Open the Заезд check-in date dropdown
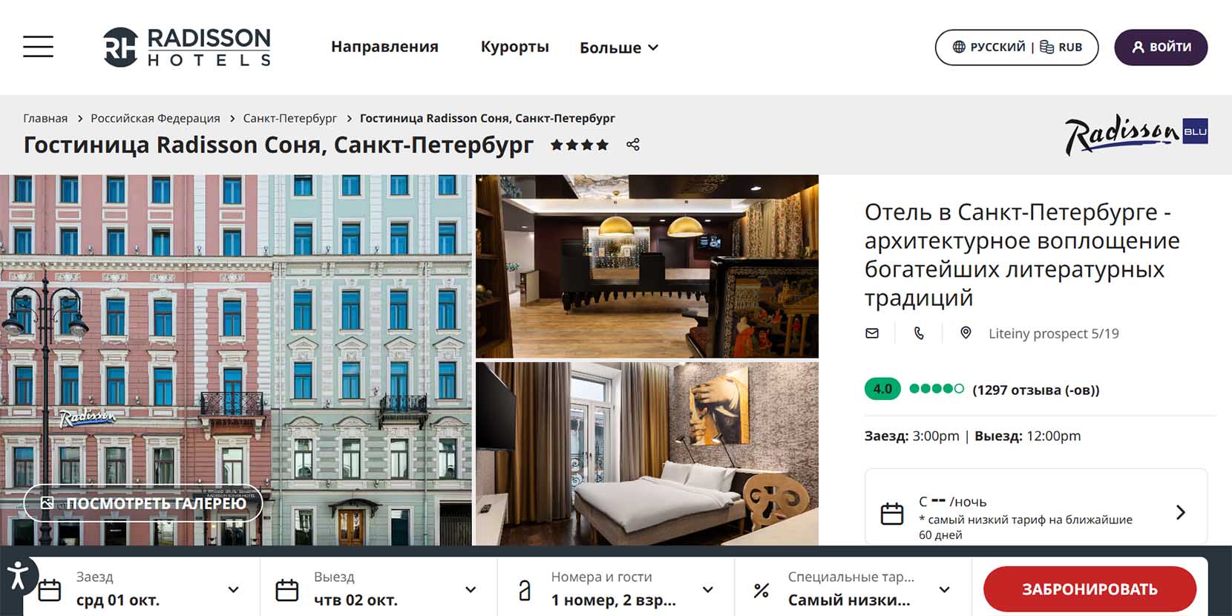 [x=141, y=589]
